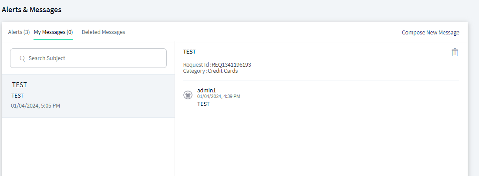Click the bank avatar icon beside admin1
Screen dimensions: 479x176
pos(188,95)
